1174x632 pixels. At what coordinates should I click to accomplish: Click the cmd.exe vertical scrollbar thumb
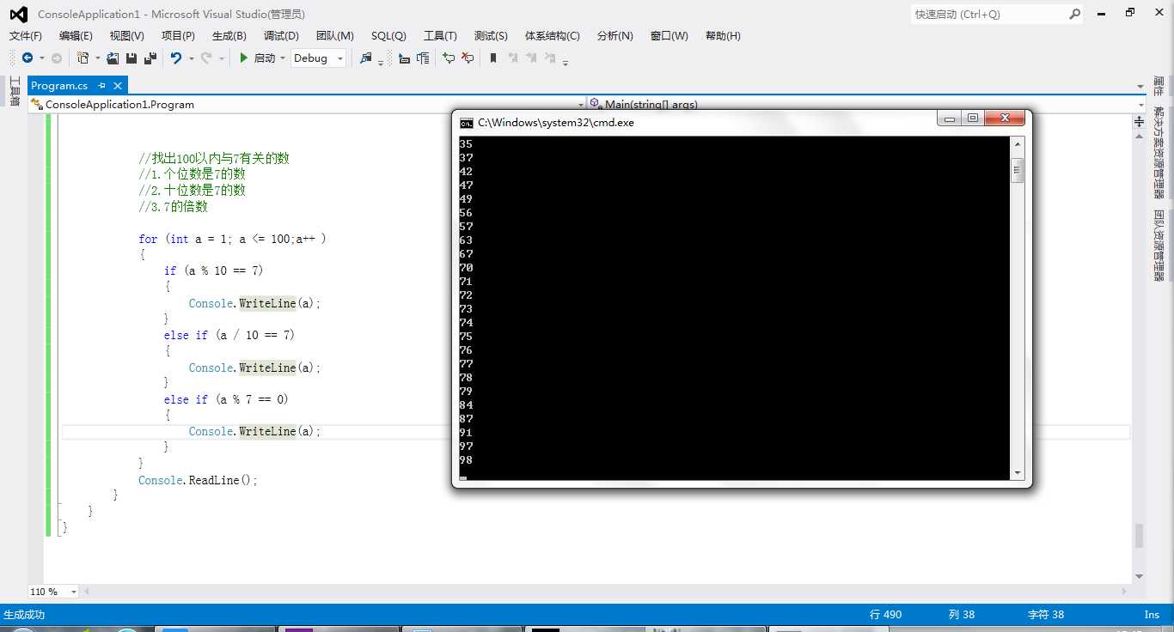[x=1018, y=170]
